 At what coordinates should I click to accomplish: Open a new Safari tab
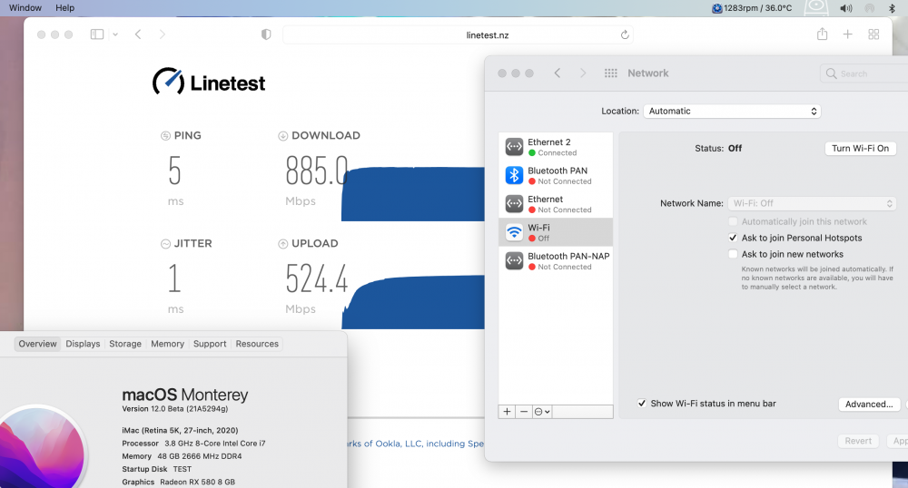(x=848, y=34)
